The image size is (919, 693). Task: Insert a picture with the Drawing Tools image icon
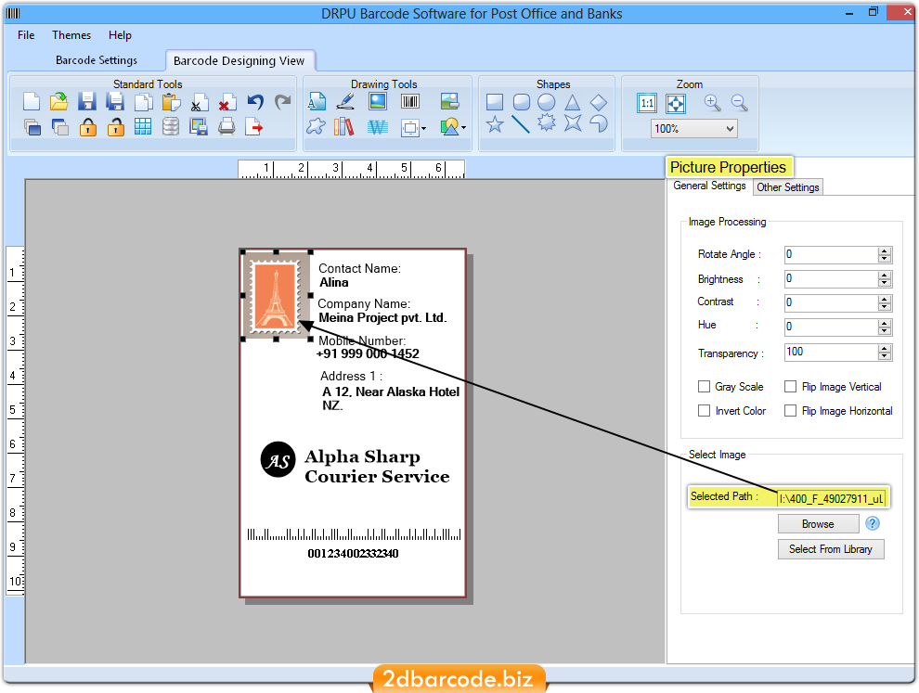378,102
